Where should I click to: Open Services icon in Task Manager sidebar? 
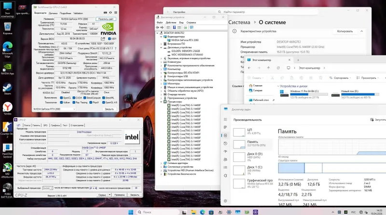pos(225,175)
